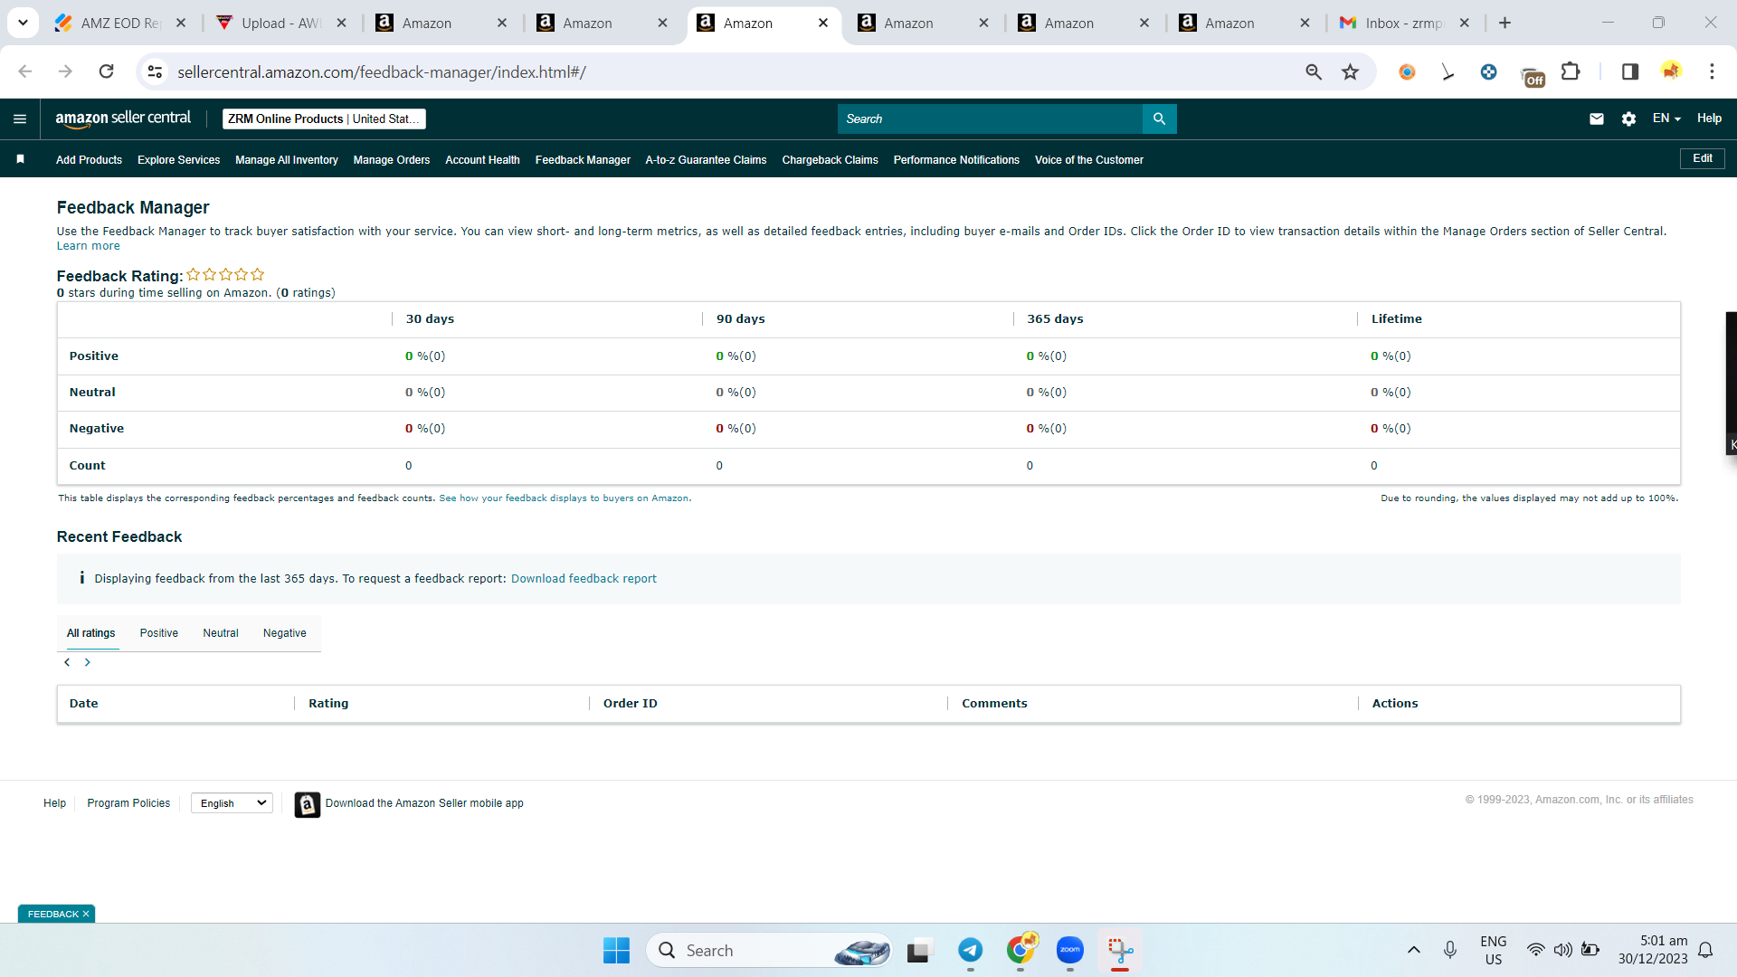Select the Negative ratings tab
The image size is (1737, 977).
click(285, 633)
